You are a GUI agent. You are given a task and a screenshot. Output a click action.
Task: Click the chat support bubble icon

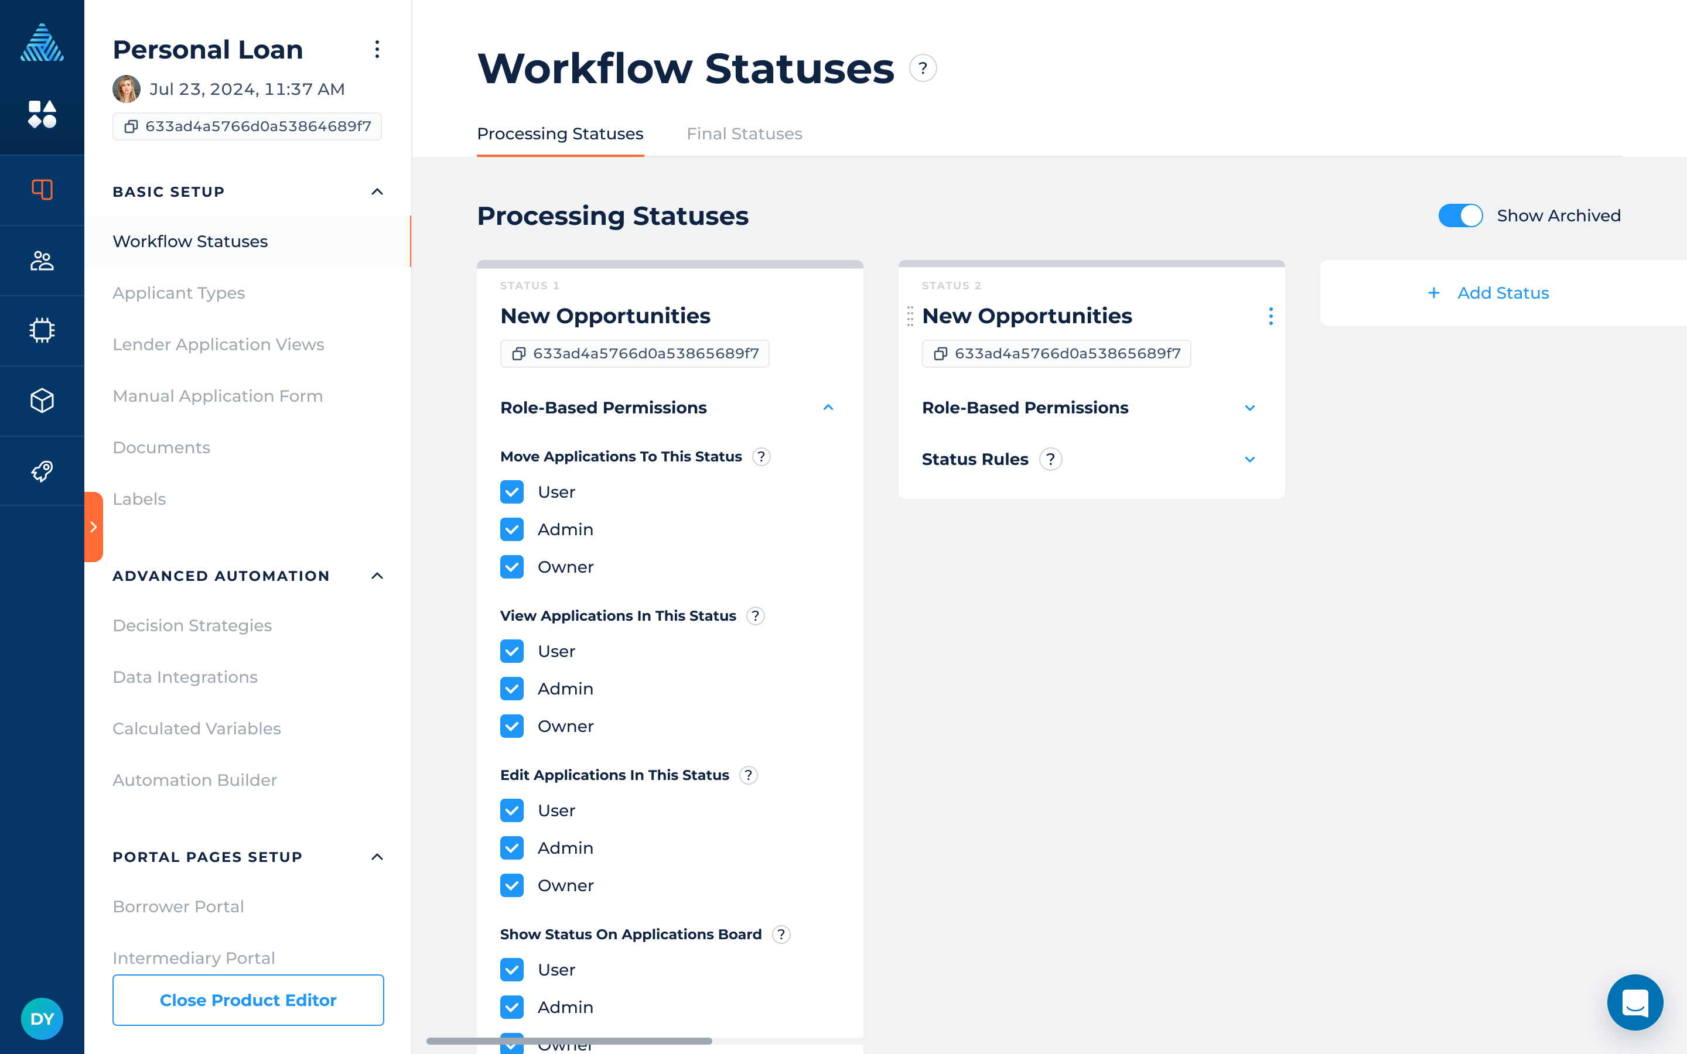1634,1002
